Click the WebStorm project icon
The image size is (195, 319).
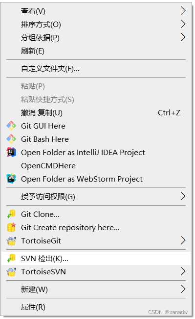click(11, 179)
